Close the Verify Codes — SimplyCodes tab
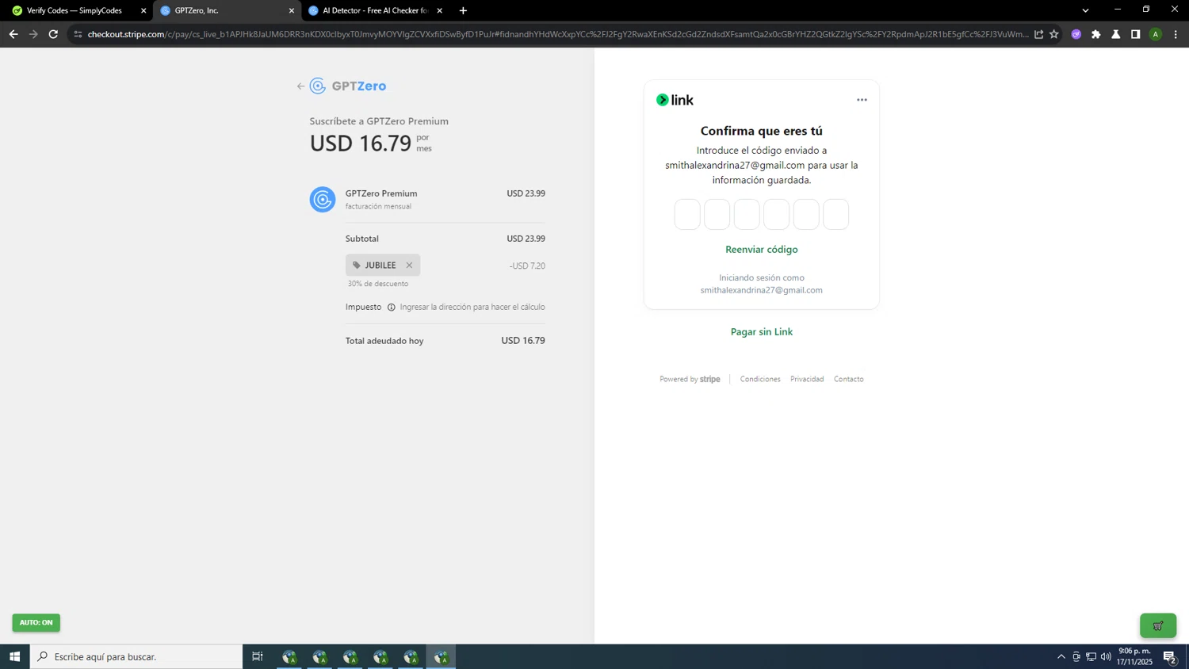The width and height of the screenshot is (1189, 669). coord(143,10)
